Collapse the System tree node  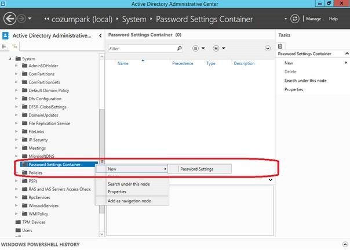[10, 59]
